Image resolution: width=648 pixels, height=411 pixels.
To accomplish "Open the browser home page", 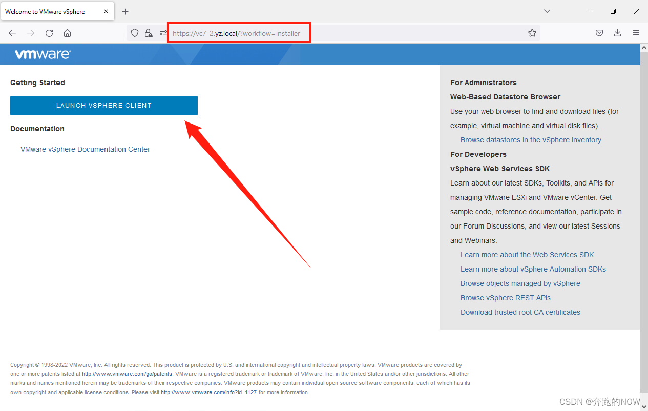I will point(67,33).
